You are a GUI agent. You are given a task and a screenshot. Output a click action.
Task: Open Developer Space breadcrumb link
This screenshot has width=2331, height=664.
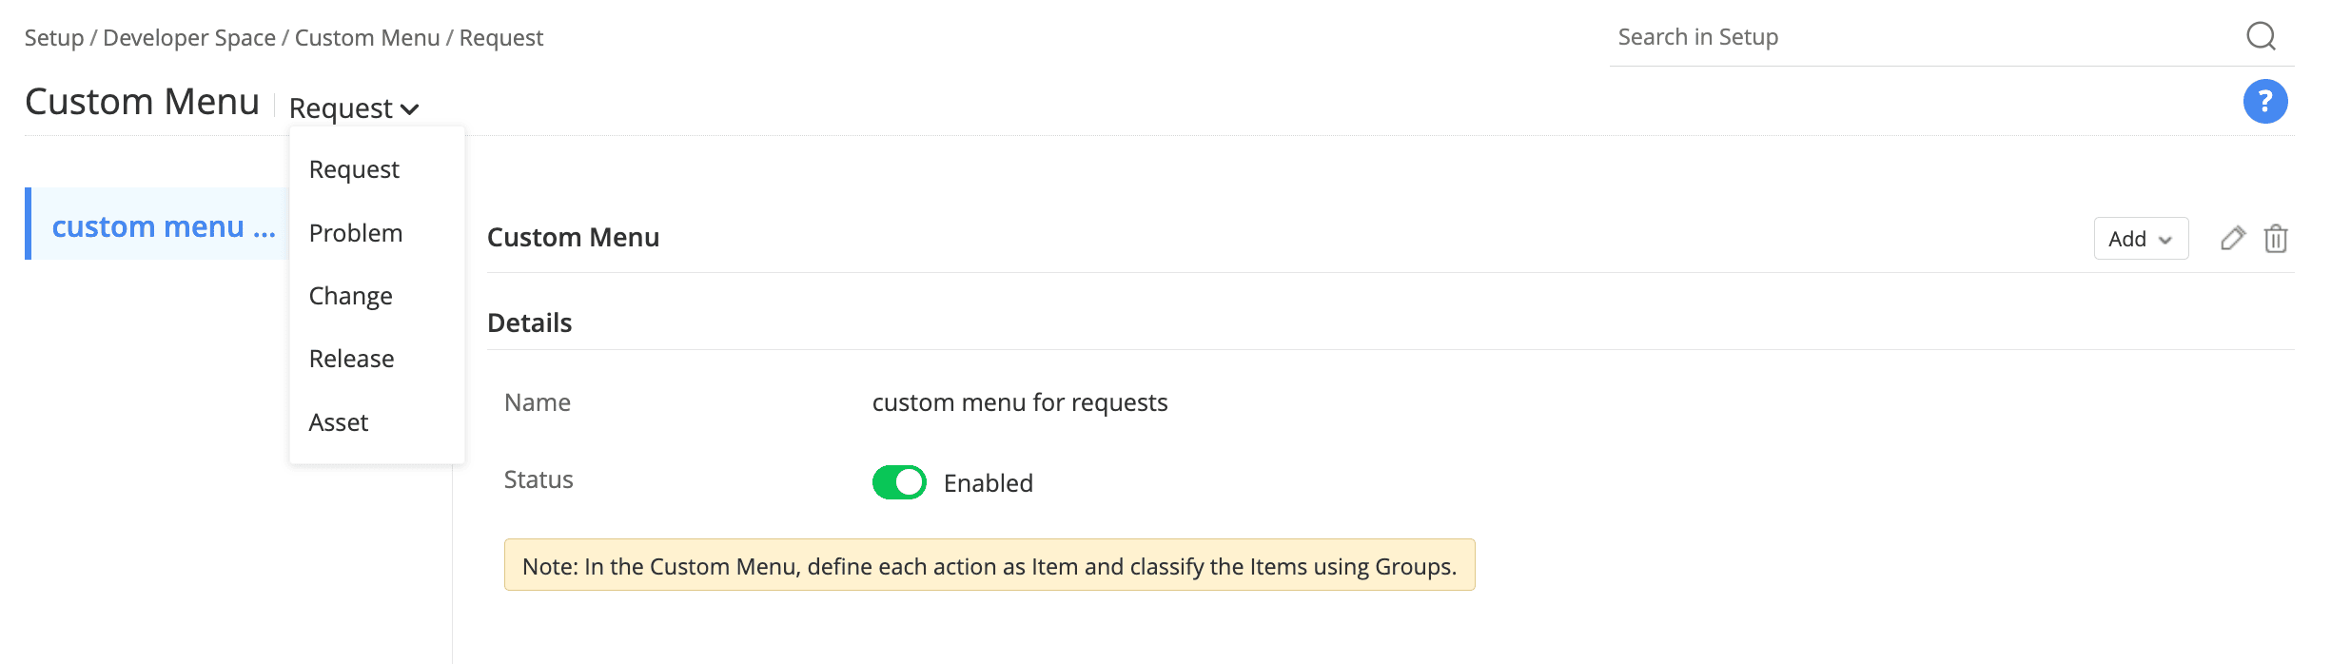pyautogui.click(x=189, y=38)
